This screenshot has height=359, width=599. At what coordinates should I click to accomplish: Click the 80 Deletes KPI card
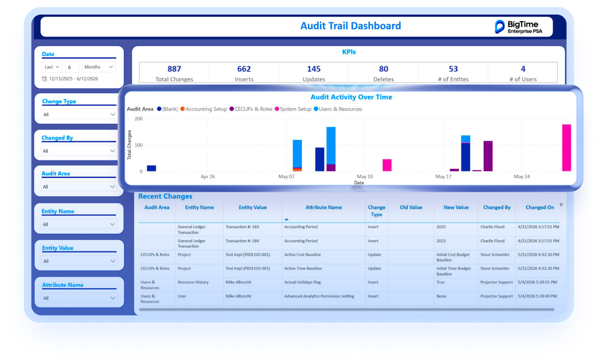point(384,73)
